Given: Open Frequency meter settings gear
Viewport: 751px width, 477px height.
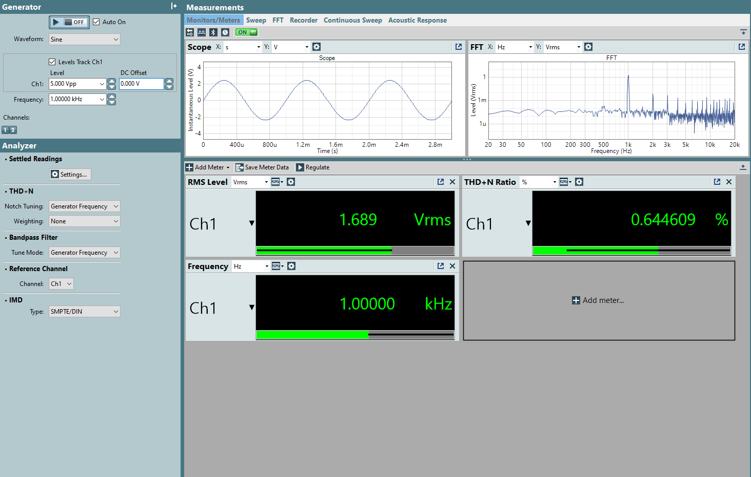Looking at the screenshot, I should pyautogui.click(x=291, y=266).
